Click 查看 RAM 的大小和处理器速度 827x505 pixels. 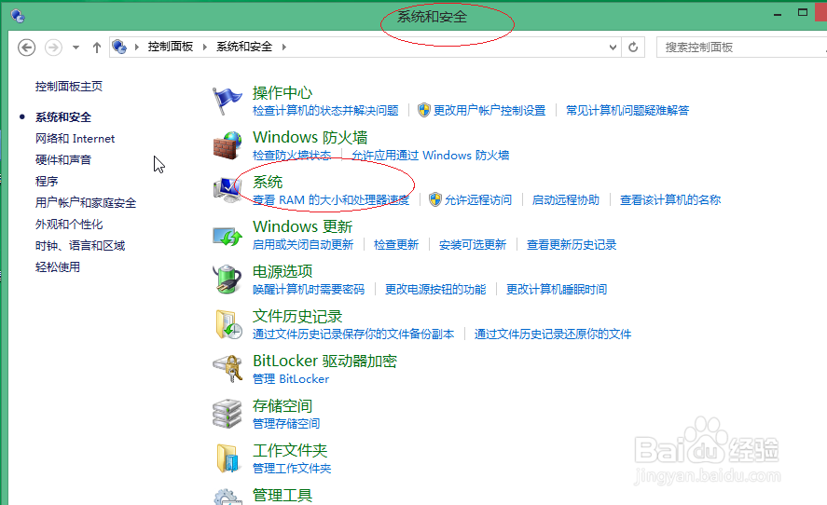331,199
